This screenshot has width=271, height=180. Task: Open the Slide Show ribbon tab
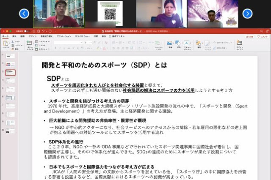click(81, 37)
